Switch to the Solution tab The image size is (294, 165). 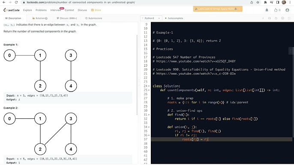click(x=40, y=18)
